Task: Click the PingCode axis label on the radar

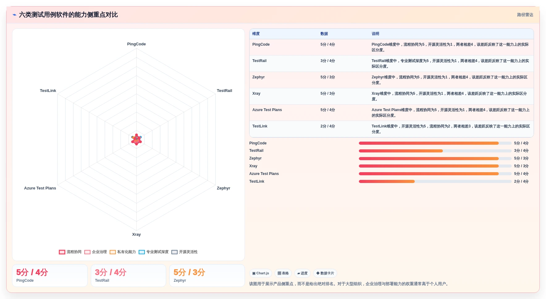Action: point(136,44)
